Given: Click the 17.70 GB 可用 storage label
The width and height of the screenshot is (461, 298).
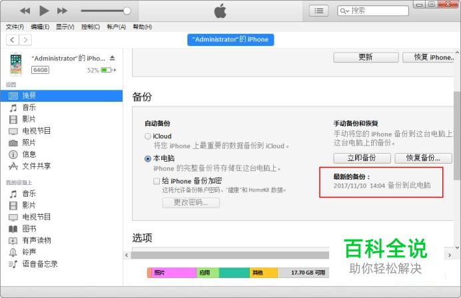Looking at the screenshot, I should 308,273.
